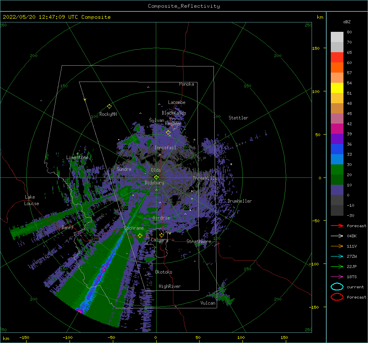
Task: Select the yellow diamond marker near RedDeer
Action: click(x=168, y=133)
